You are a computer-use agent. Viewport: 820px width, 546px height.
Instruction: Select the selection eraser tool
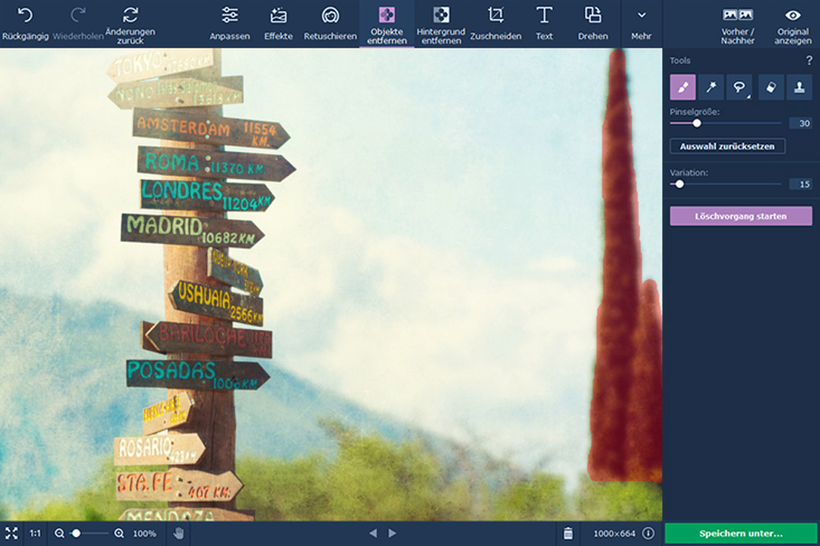point(770,87)
